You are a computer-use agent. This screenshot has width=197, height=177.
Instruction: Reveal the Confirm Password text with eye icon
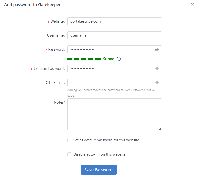point(157,69)
